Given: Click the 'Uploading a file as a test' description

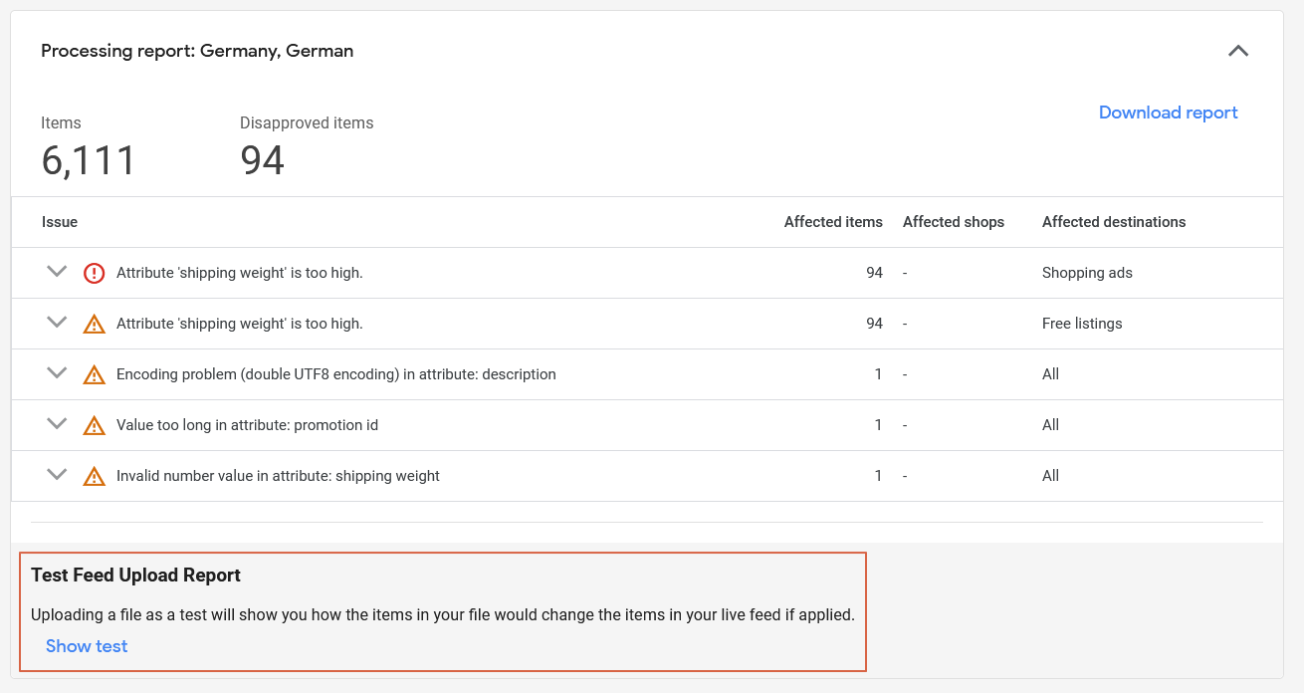Looking at the screenshot, I should pyautogui.click(x=443, y=615).
